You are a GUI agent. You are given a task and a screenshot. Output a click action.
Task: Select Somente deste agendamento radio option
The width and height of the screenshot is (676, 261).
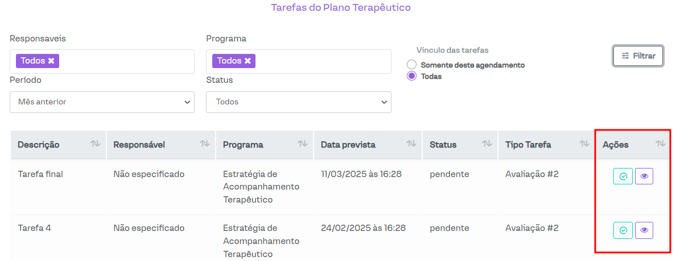click(x=412, y=65)
